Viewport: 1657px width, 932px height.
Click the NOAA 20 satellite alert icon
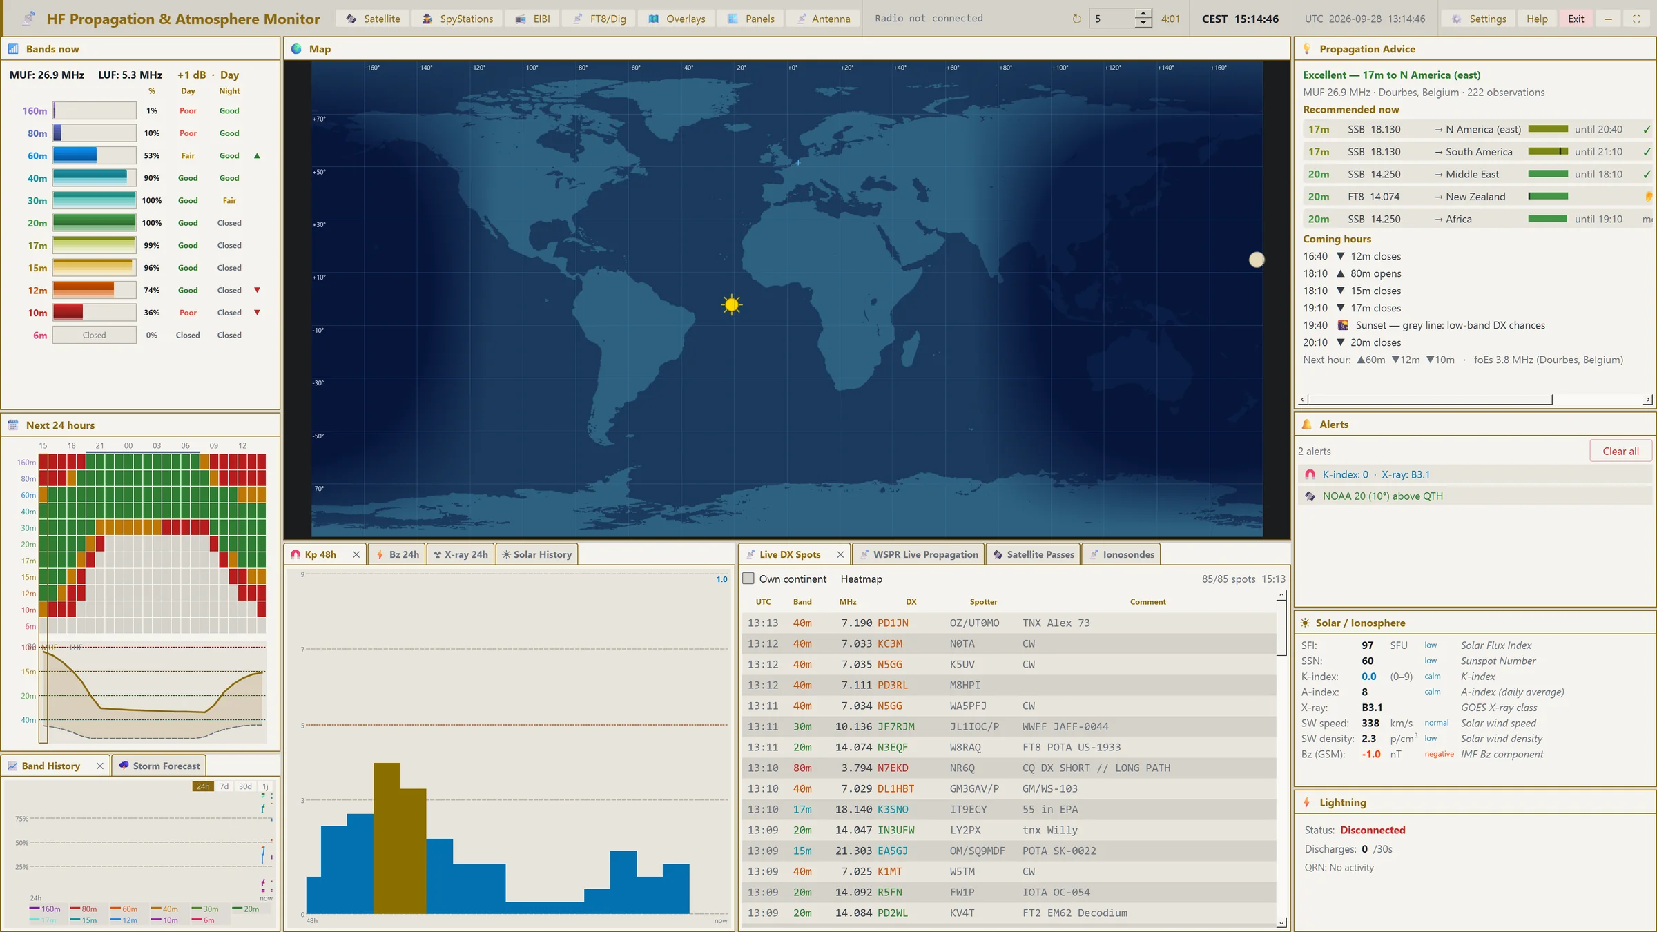pyautogui.click(x=1310, y=496)
